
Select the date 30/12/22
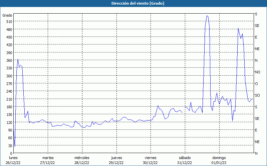[x=150, y=163]
